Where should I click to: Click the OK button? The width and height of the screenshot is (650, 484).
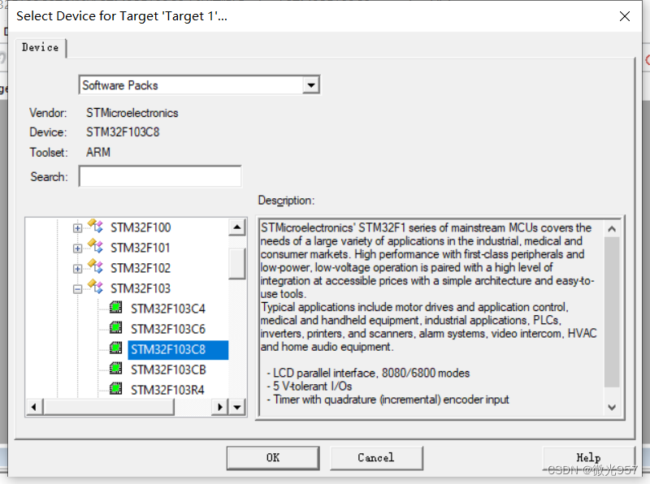click(x=273, y=458)
